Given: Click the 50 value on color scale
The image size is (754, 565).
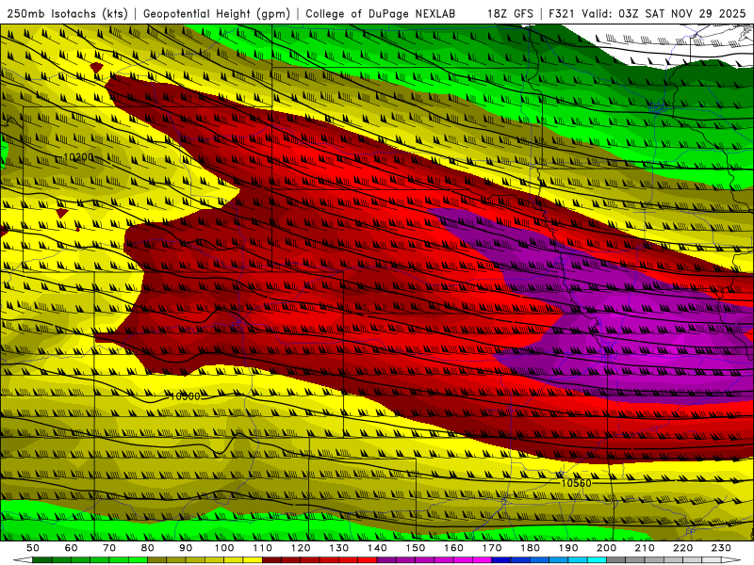Looking at the screenshot, I should point(33,548).
